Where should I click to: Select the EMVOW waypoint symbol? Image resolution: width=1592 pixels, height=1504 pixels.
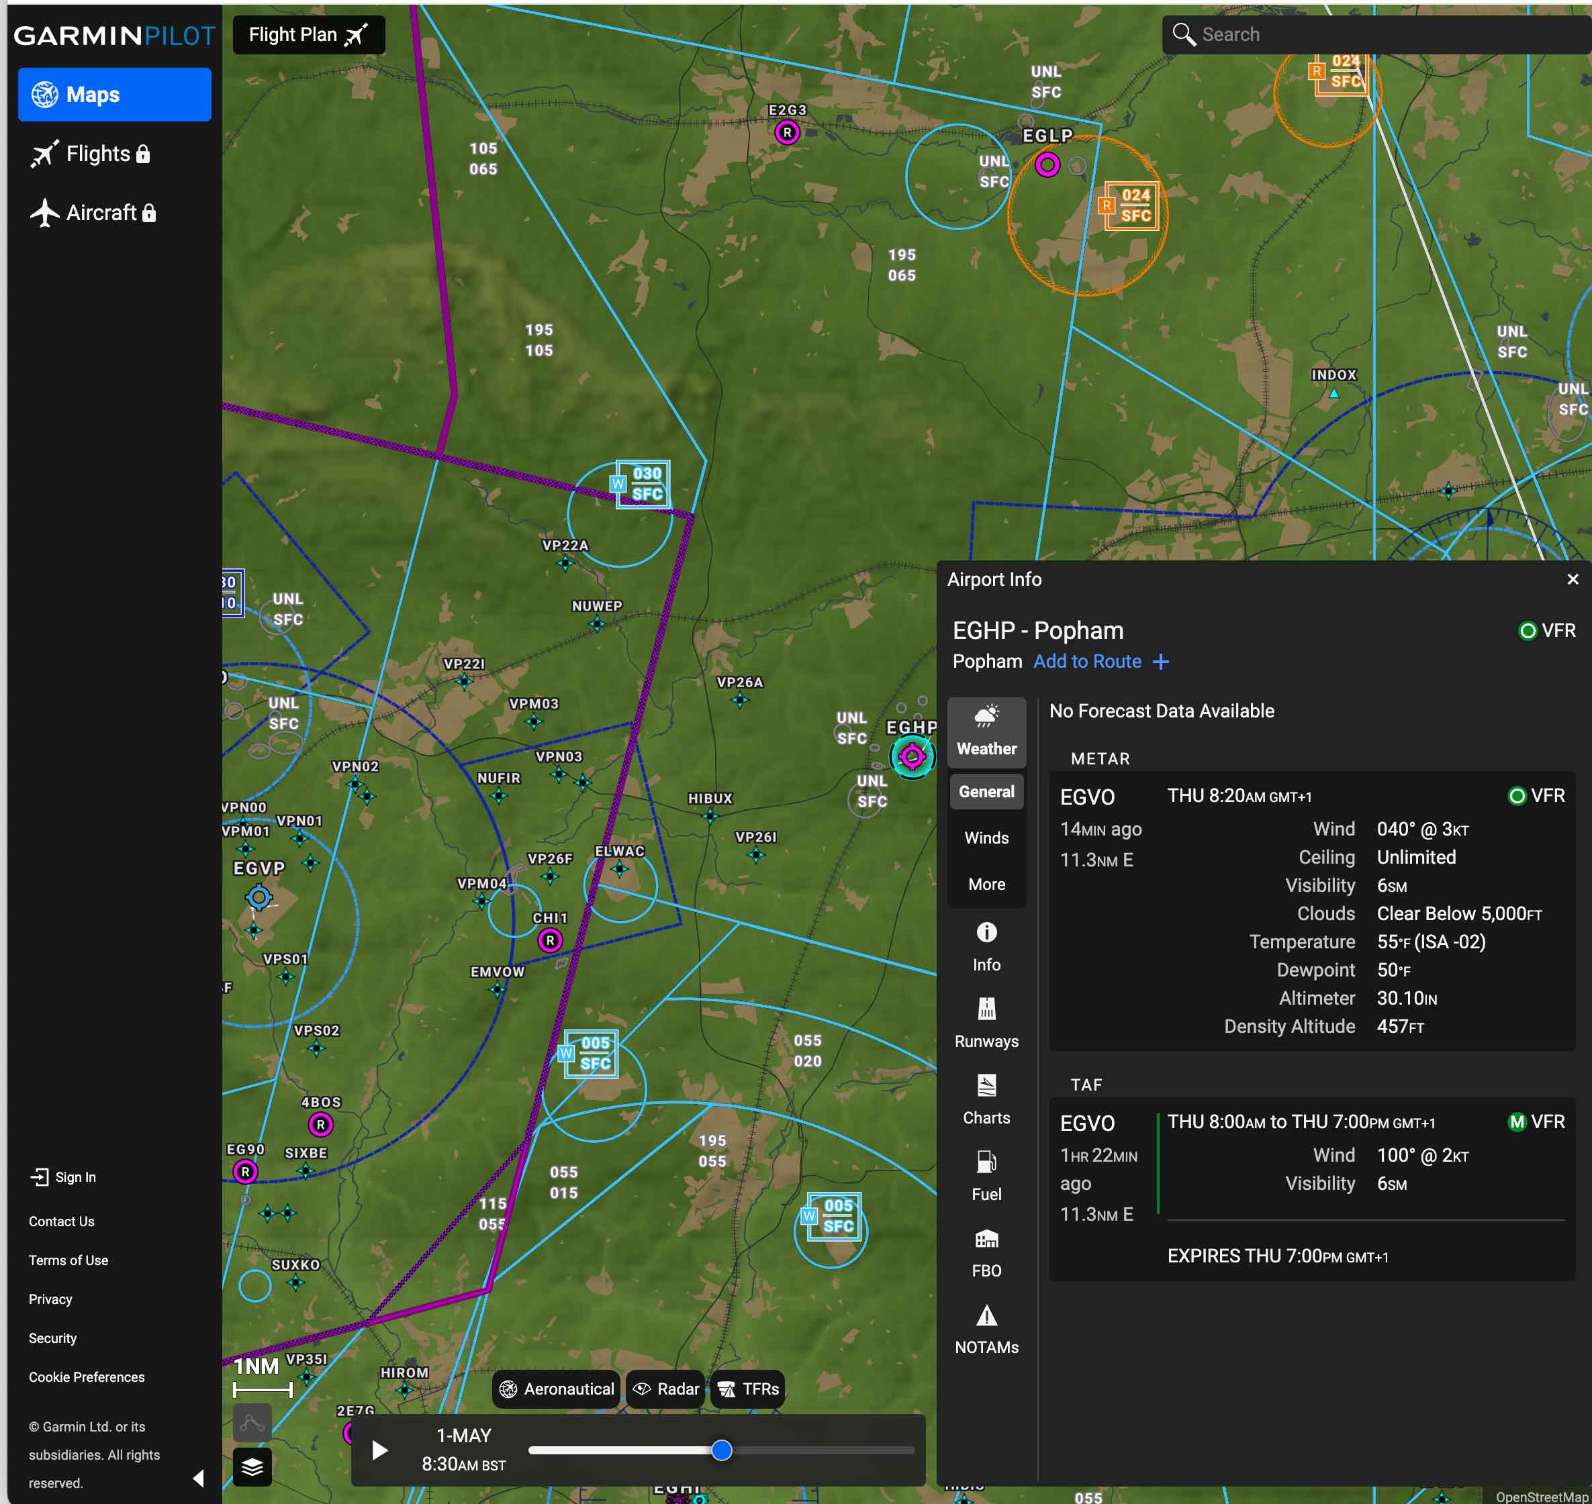click(x=498, y=989)
